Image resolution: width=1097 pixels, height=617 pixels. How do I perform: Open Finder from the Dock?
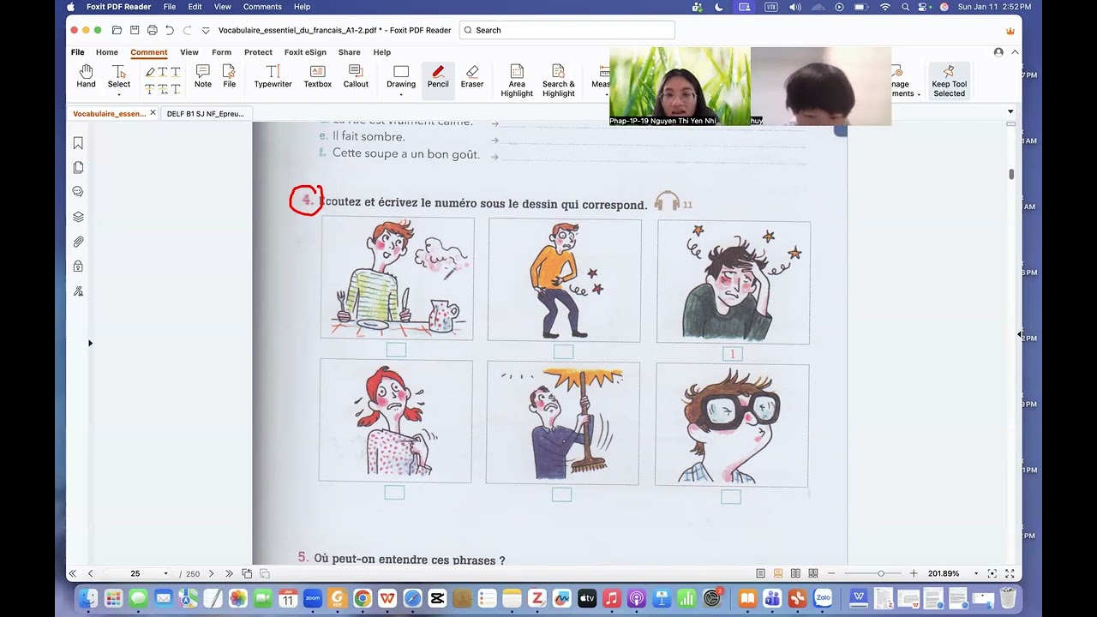(87, 598)
